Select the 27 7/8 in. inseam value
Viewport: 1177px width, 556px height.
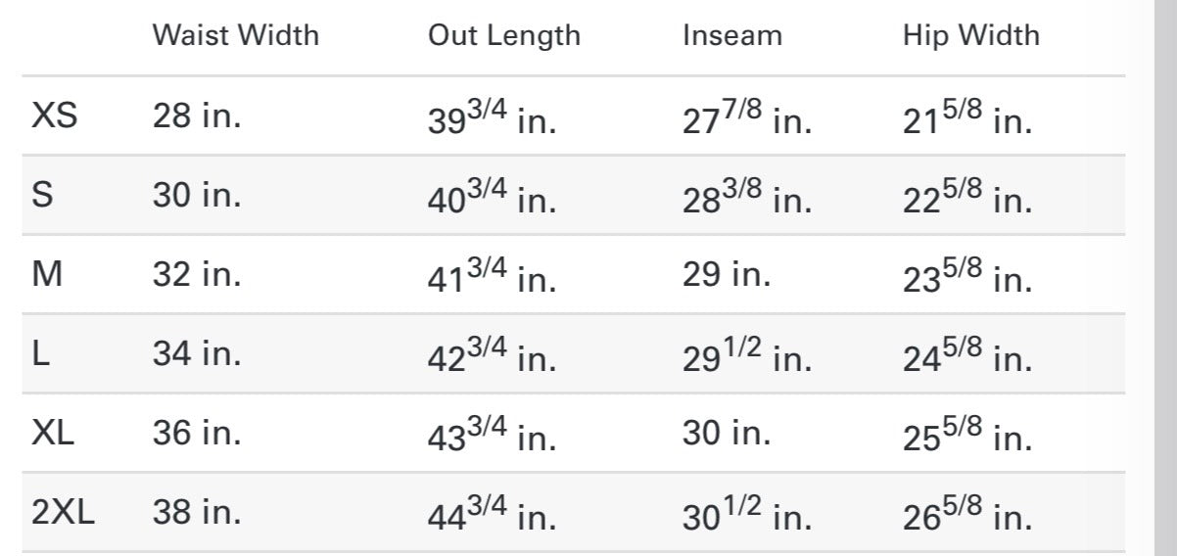tap(746, 120)
